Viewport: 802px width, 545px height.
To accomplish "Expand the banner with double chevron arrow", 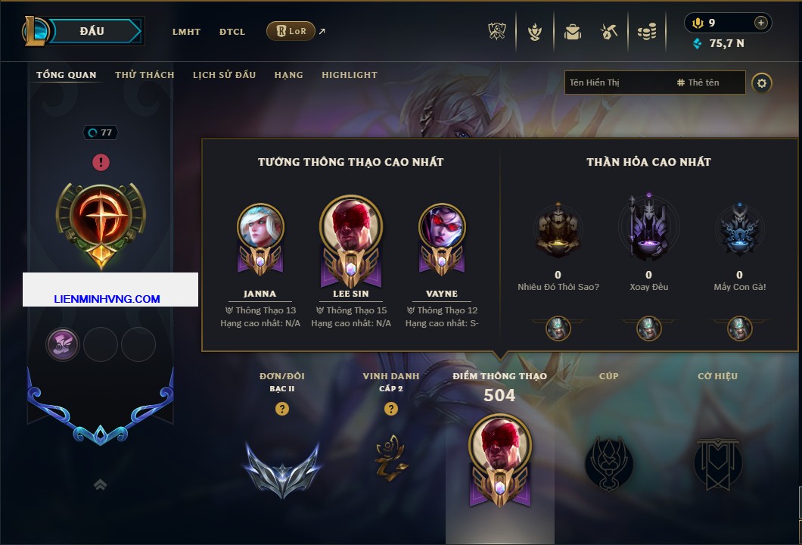I will tap(100, 484).
